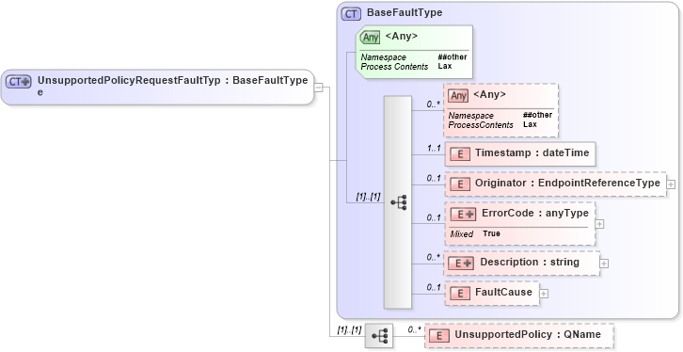683x352 pixels.
Task: Click the E+ icon next to Description
Action: tap(461, 264)
